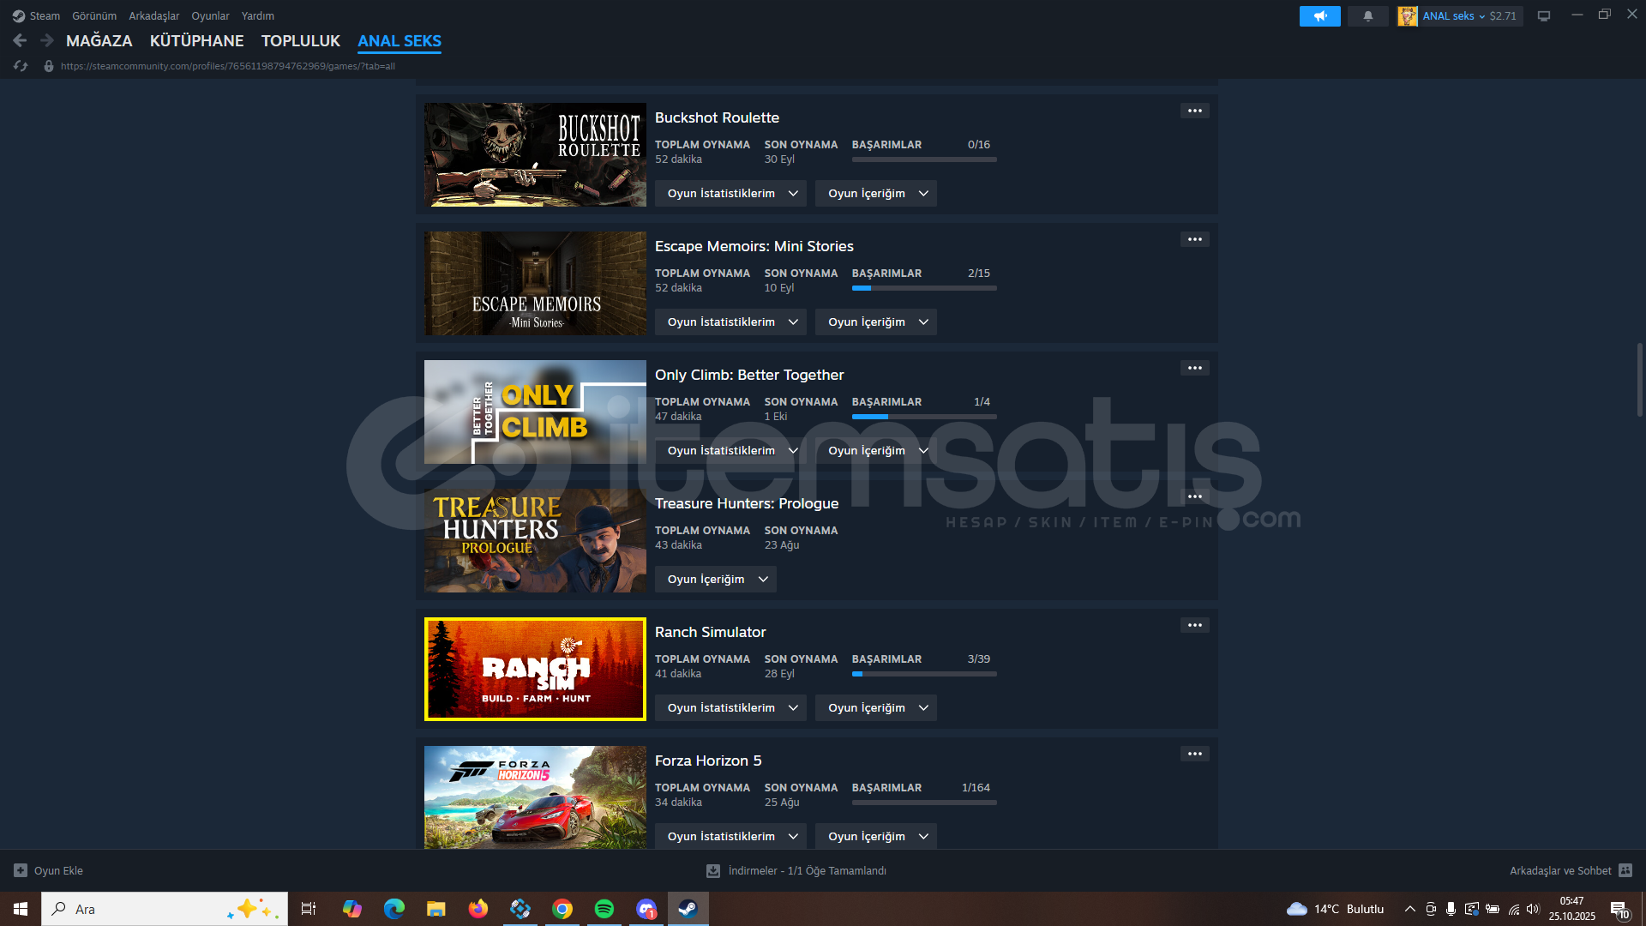Open the downloads tray icon
Screen dimensions: 1646x926
(x=712, y=871)
